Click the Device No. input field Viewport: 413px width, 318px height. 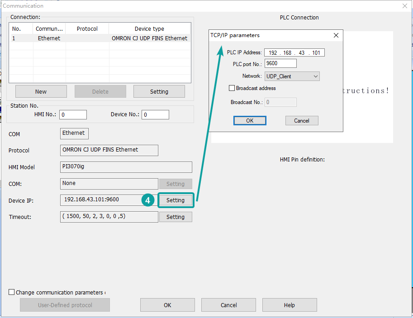coord(155,115)
